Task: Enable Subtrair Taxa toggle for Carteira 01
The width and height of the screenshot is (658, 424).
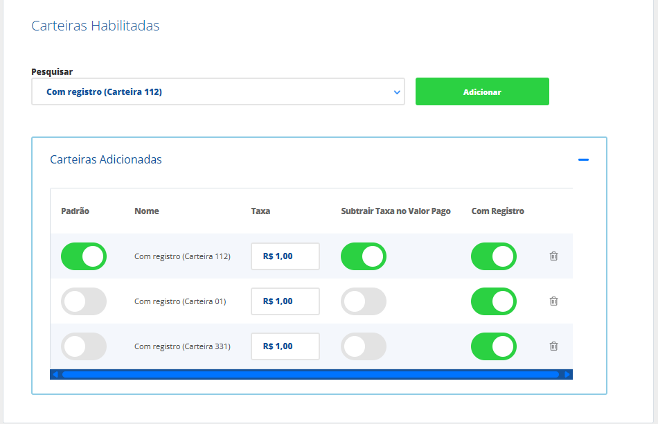Action: click(364, 301)
